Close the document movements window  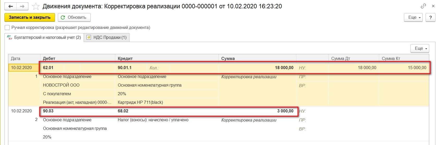[433, 6]
